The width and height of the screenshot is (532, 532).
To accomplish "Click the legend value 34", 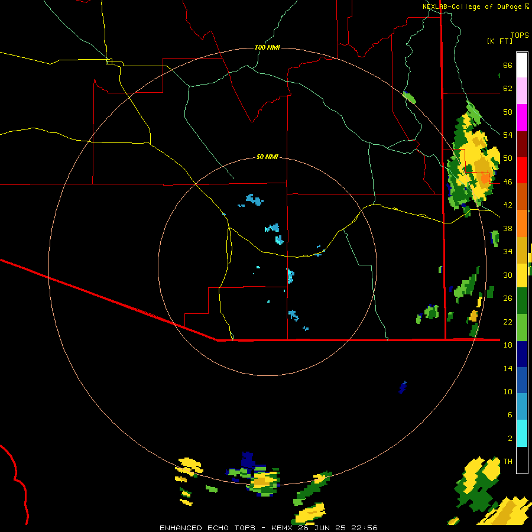I will tap(508, 252).
